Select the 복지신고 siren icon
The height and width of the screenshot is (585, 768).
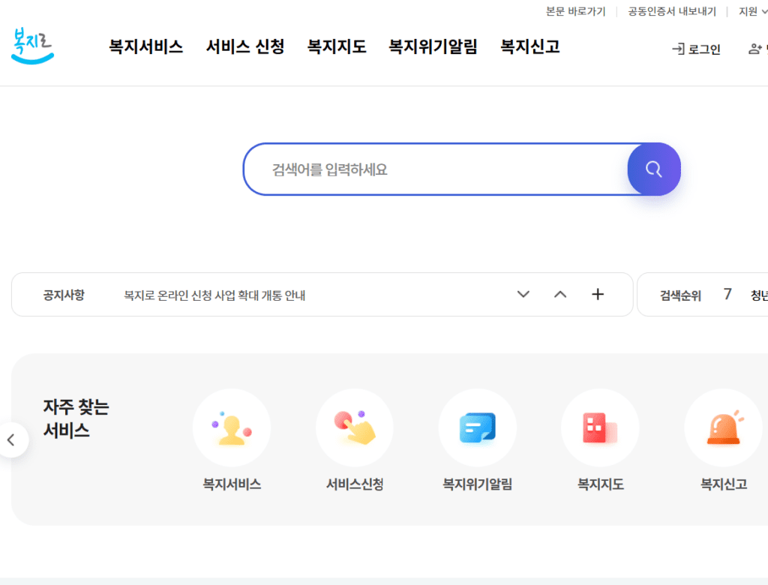[723, 427]
